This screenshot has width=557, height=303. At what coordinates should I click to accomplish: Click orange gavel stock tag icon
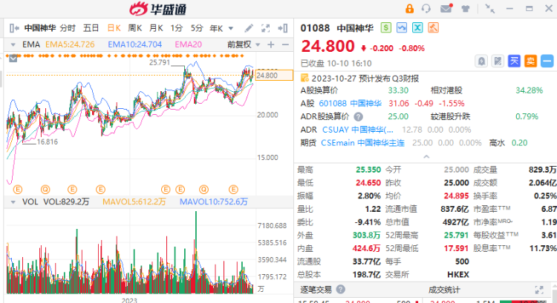pyautogui.click(x=433, y=27)
